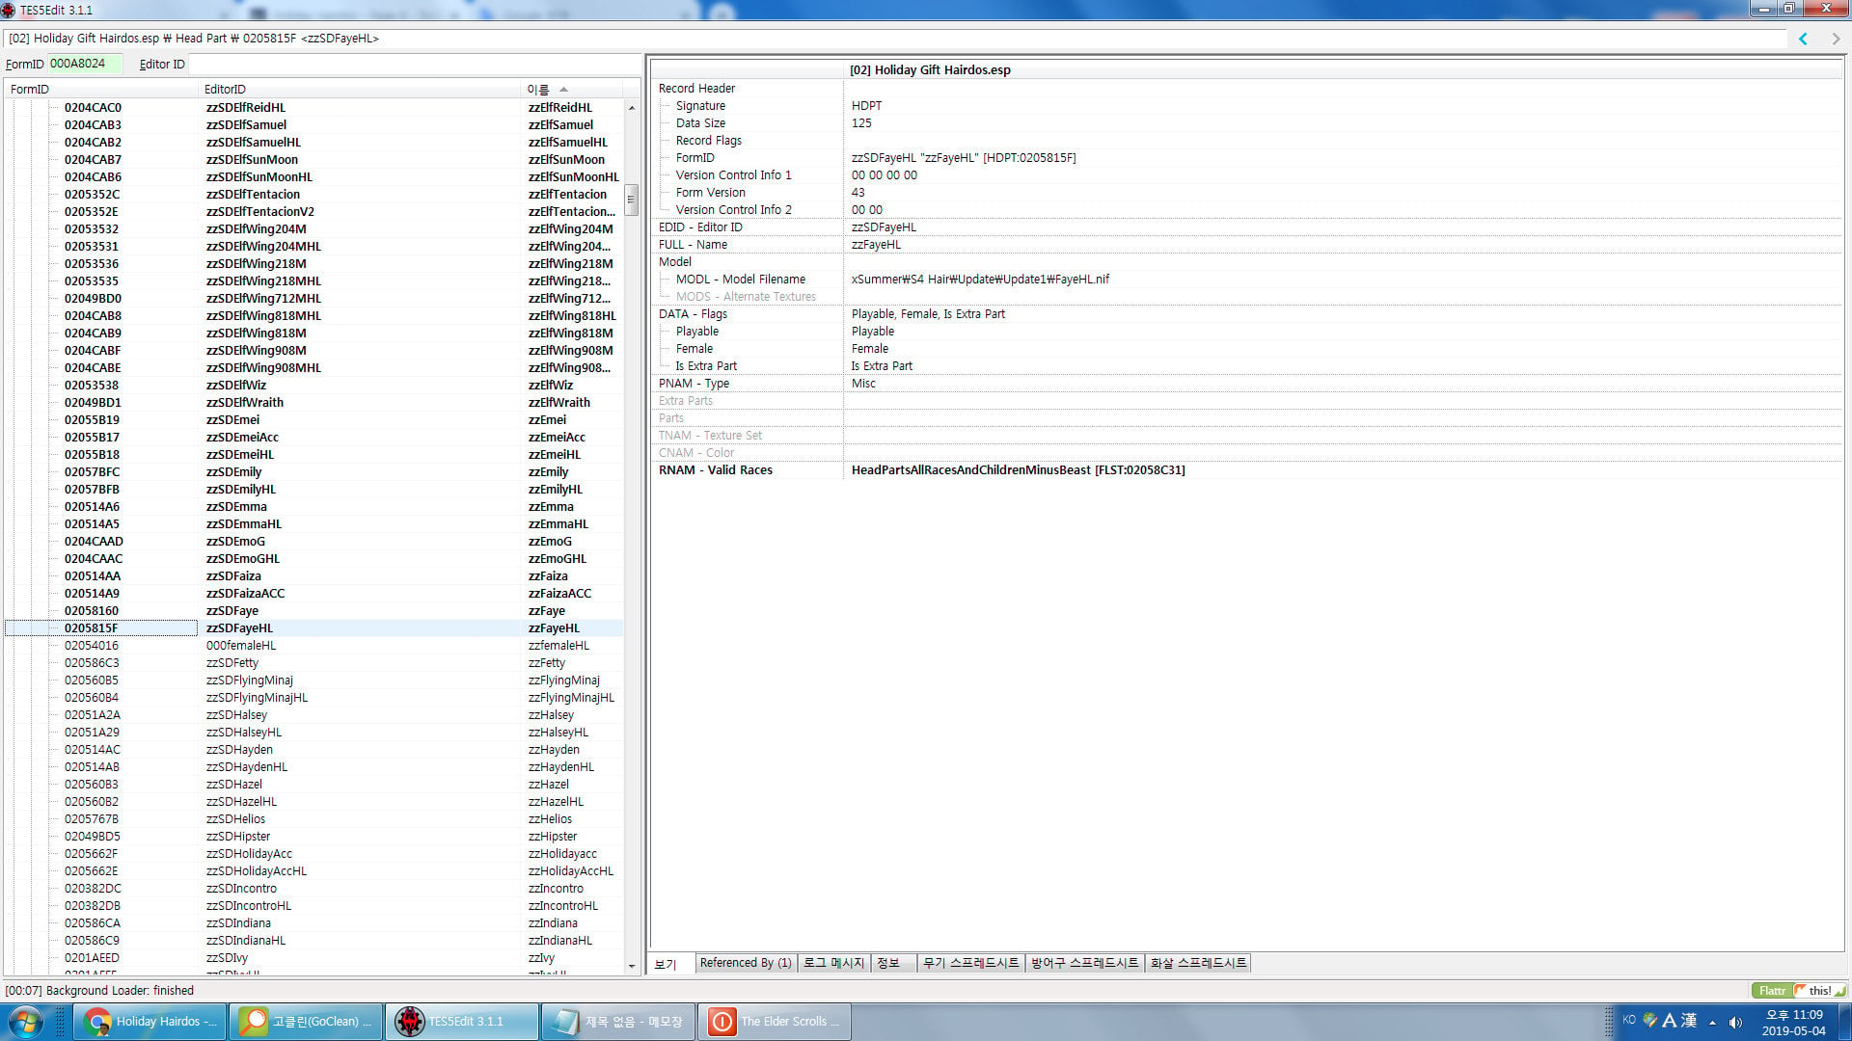
Task: Click the FormID input field
Action: [85, 64]
